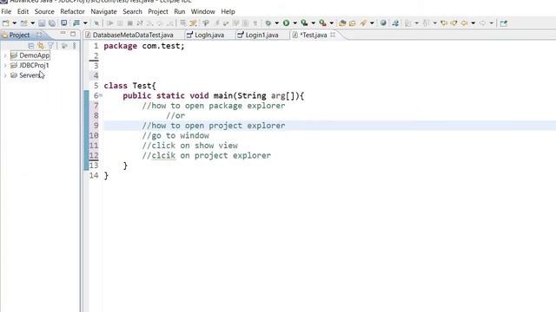Click the New file toolbar icon
The width and height of the screenshot is (556, 312).
6,23
